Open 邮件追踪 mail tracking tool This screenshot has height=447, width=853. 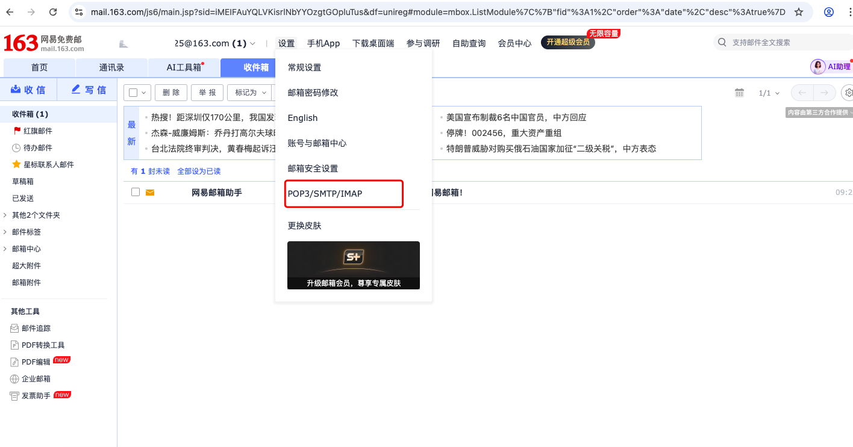click(31, 328)
